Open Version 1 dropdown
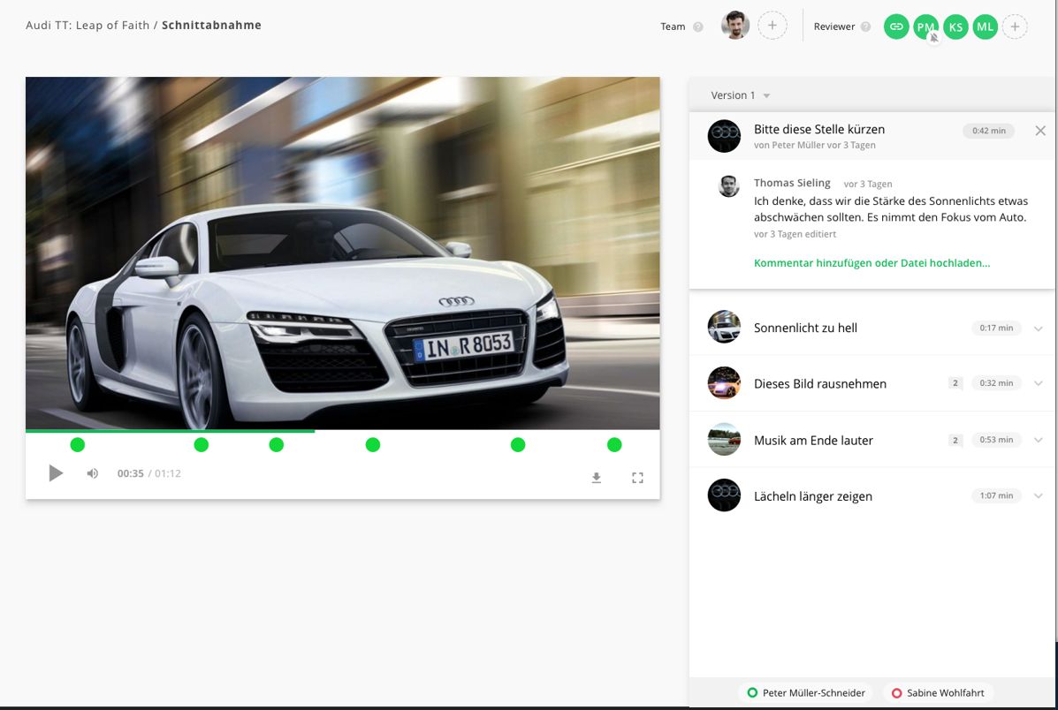The image size is (1058, 710). [740, 95]
